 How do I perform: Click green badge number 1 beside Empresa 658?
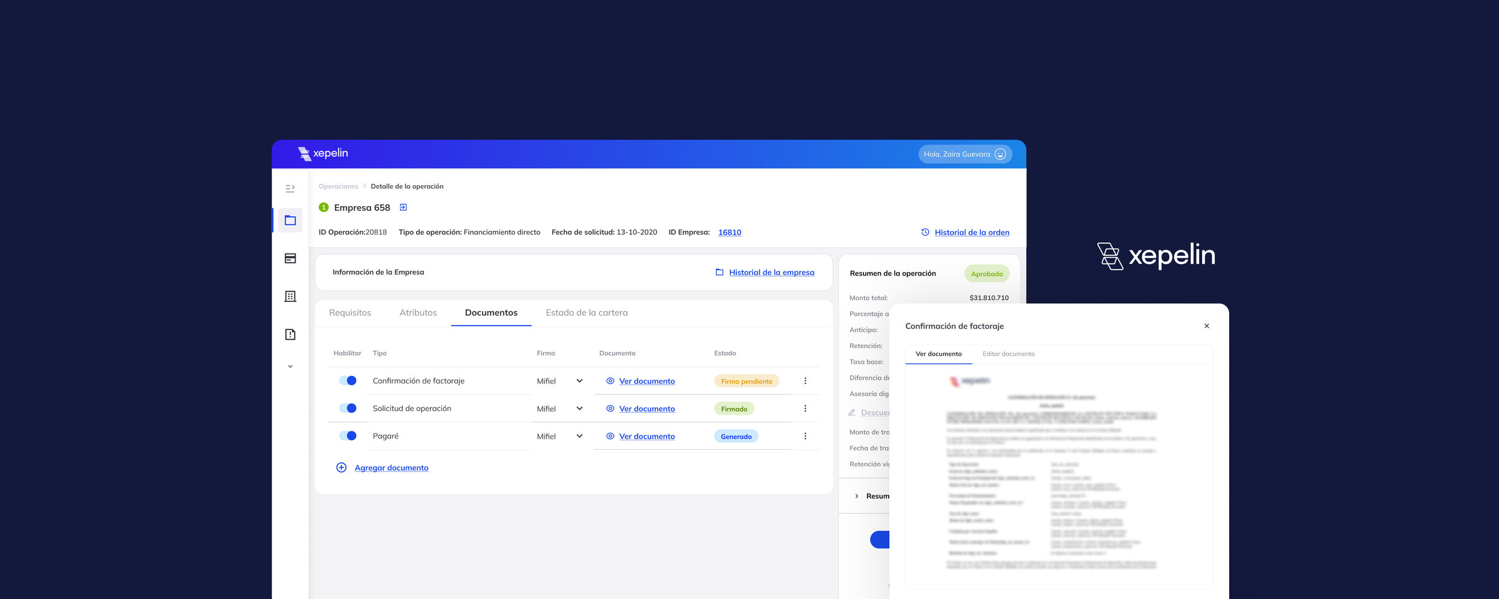click(324, 207)
